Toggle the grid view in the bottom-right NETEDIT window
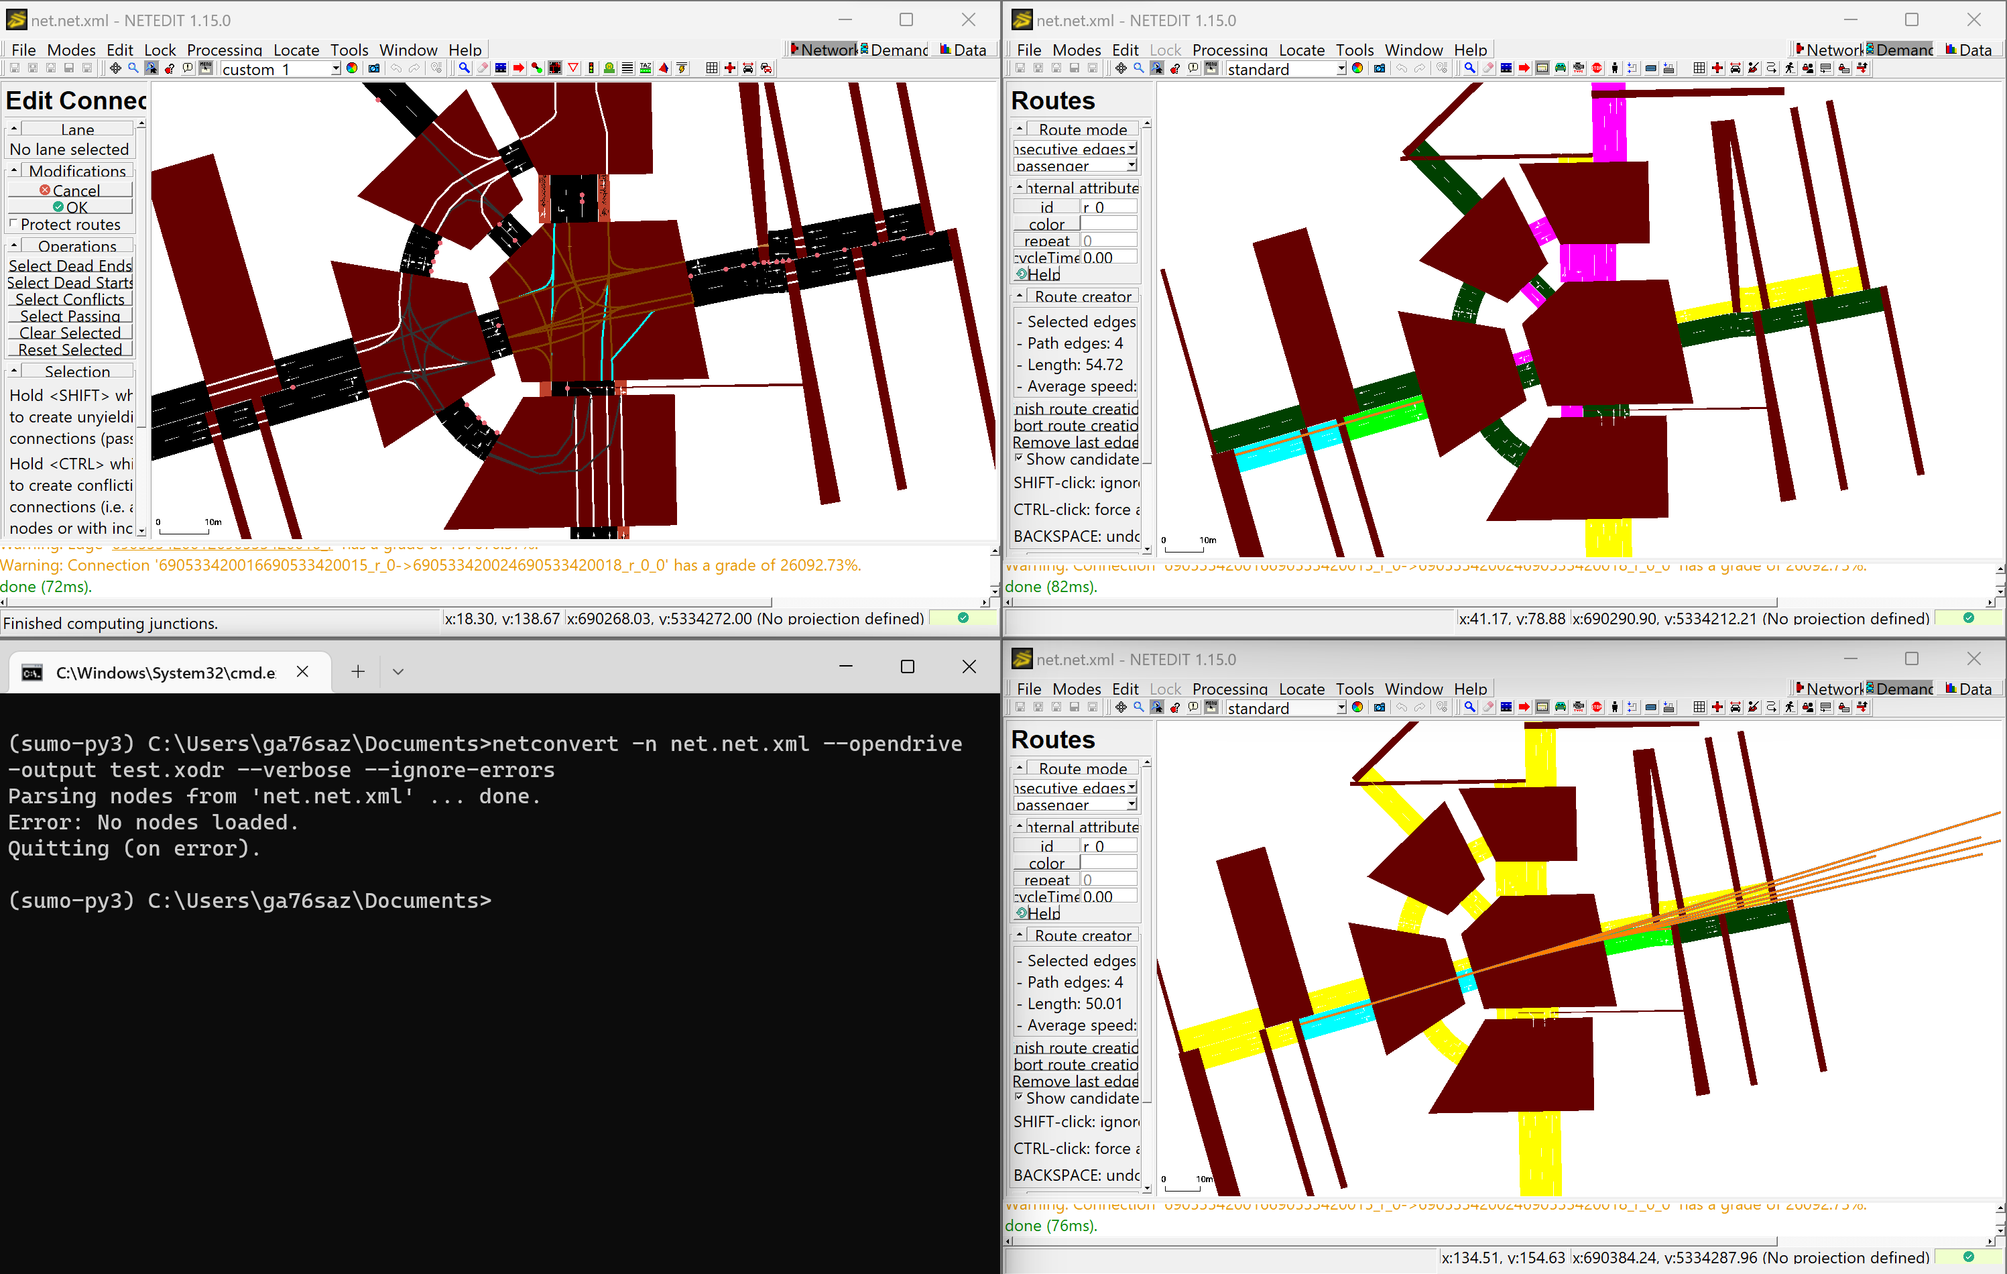 pyautogui.click(x=1699, y=707)
